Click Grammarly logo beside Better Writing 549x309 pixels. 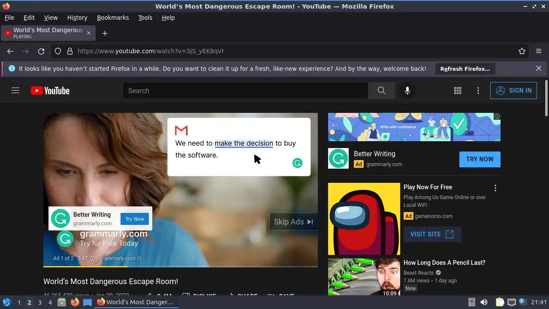(338, 158)
